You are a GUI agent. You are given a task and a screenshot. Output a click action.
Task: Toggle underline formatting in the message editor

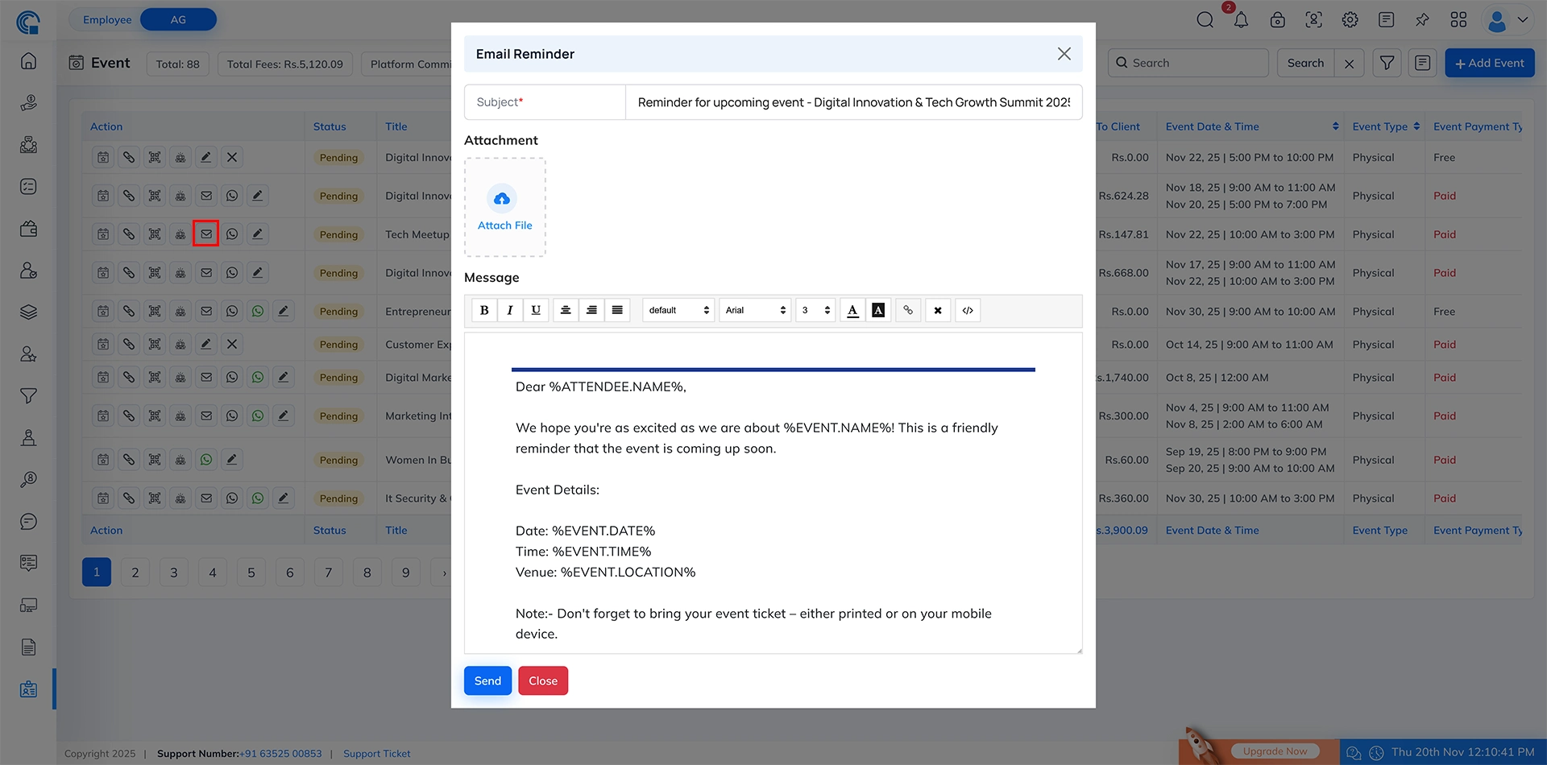[536, 310]
